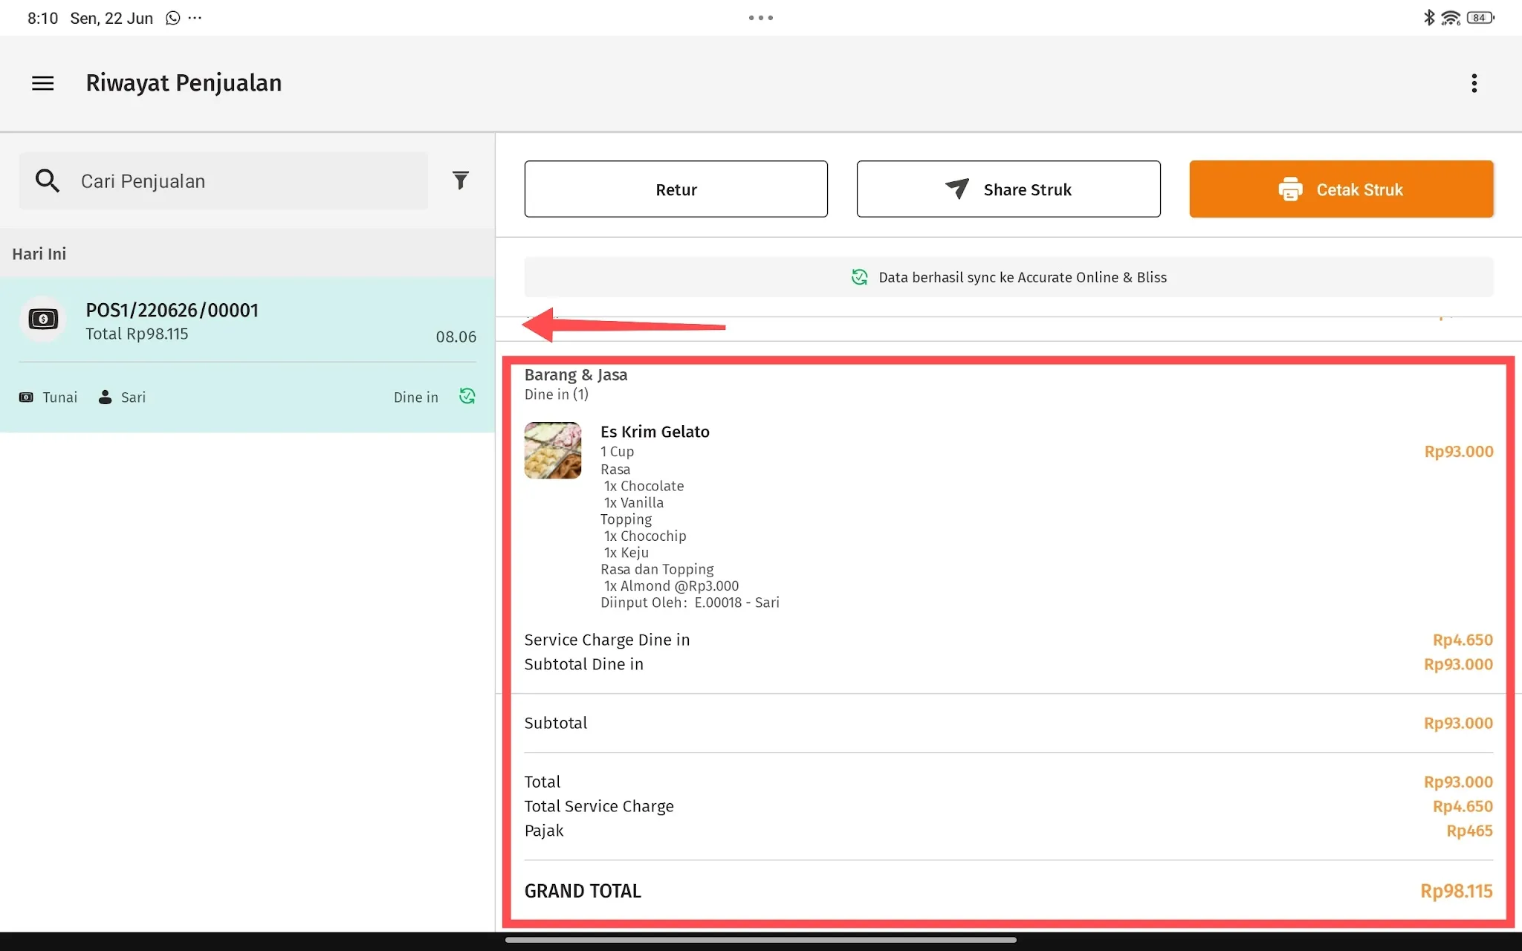Open the hamburger navigation menu
1522x951 pixels.
[x=43, y=83]
